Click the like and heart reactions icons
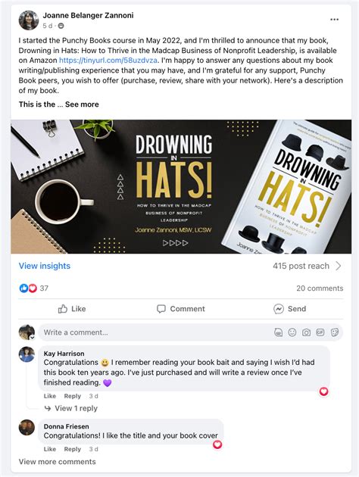Screen dimensions: 359x477 point(28,288)
